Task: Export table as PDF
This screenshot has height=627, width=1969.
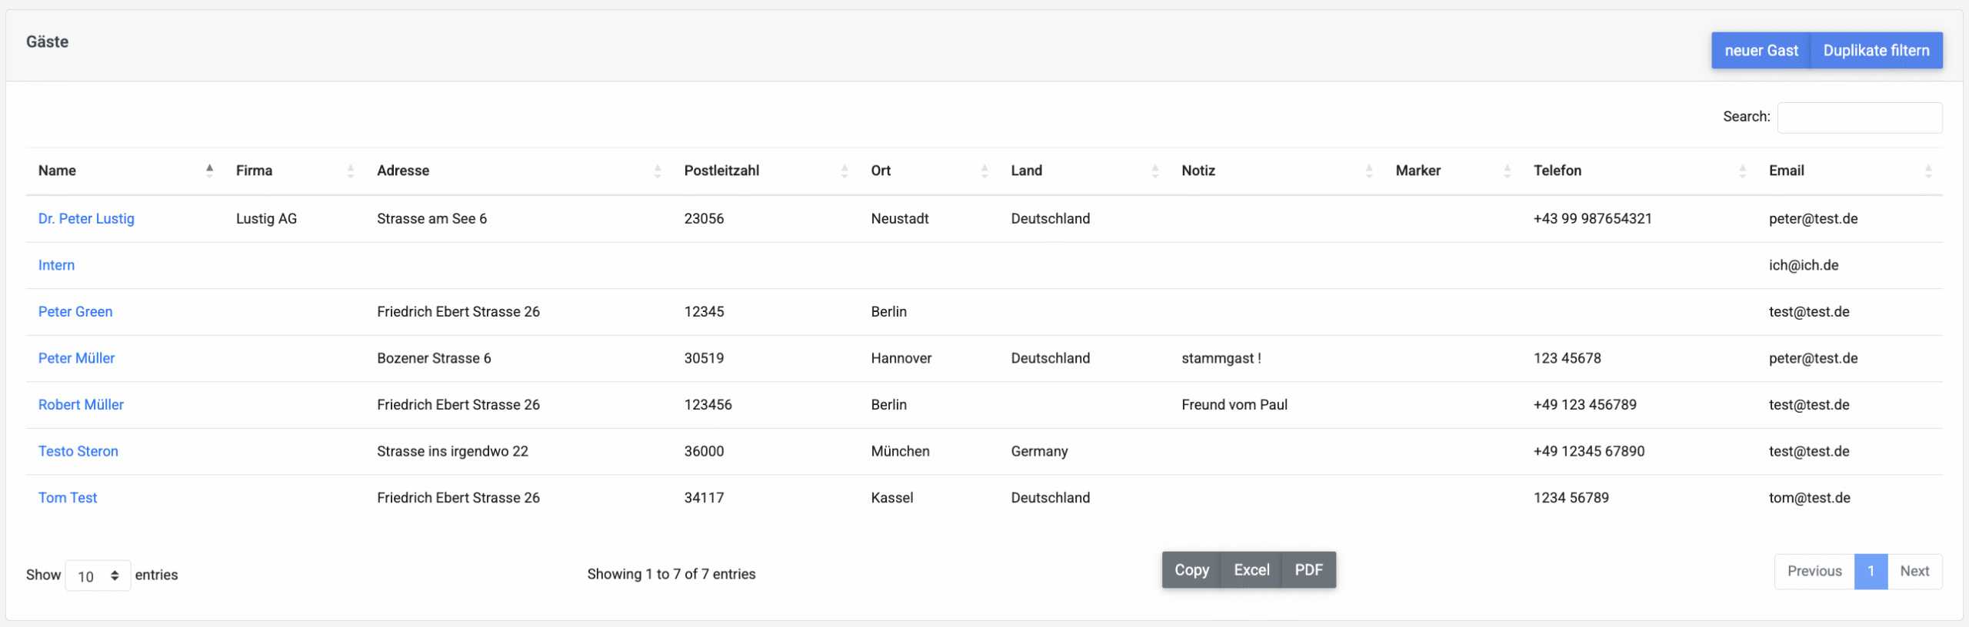Action: coord(1308,570)
